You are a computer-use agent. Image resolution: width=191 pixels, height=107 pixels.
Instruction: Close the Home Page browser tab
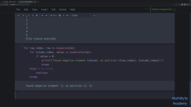coord(17,2)
